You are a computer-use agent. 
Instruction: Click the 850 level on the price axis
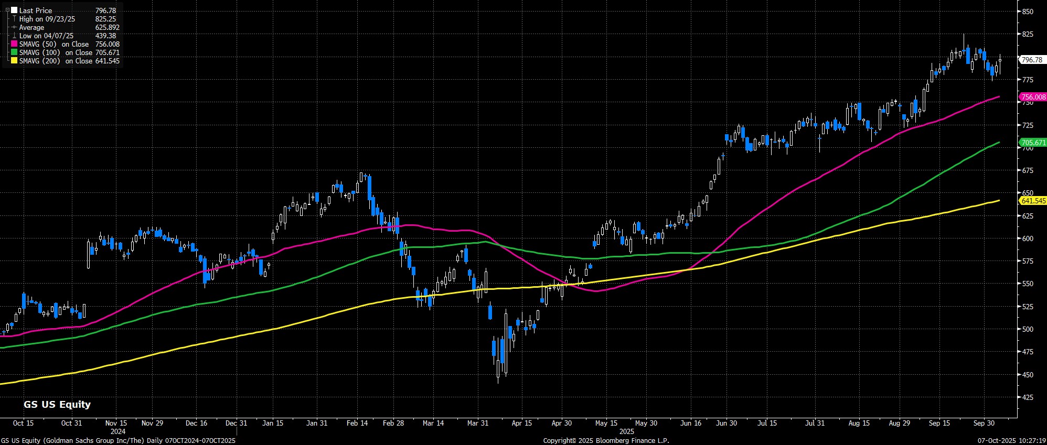pos(1027,12)
